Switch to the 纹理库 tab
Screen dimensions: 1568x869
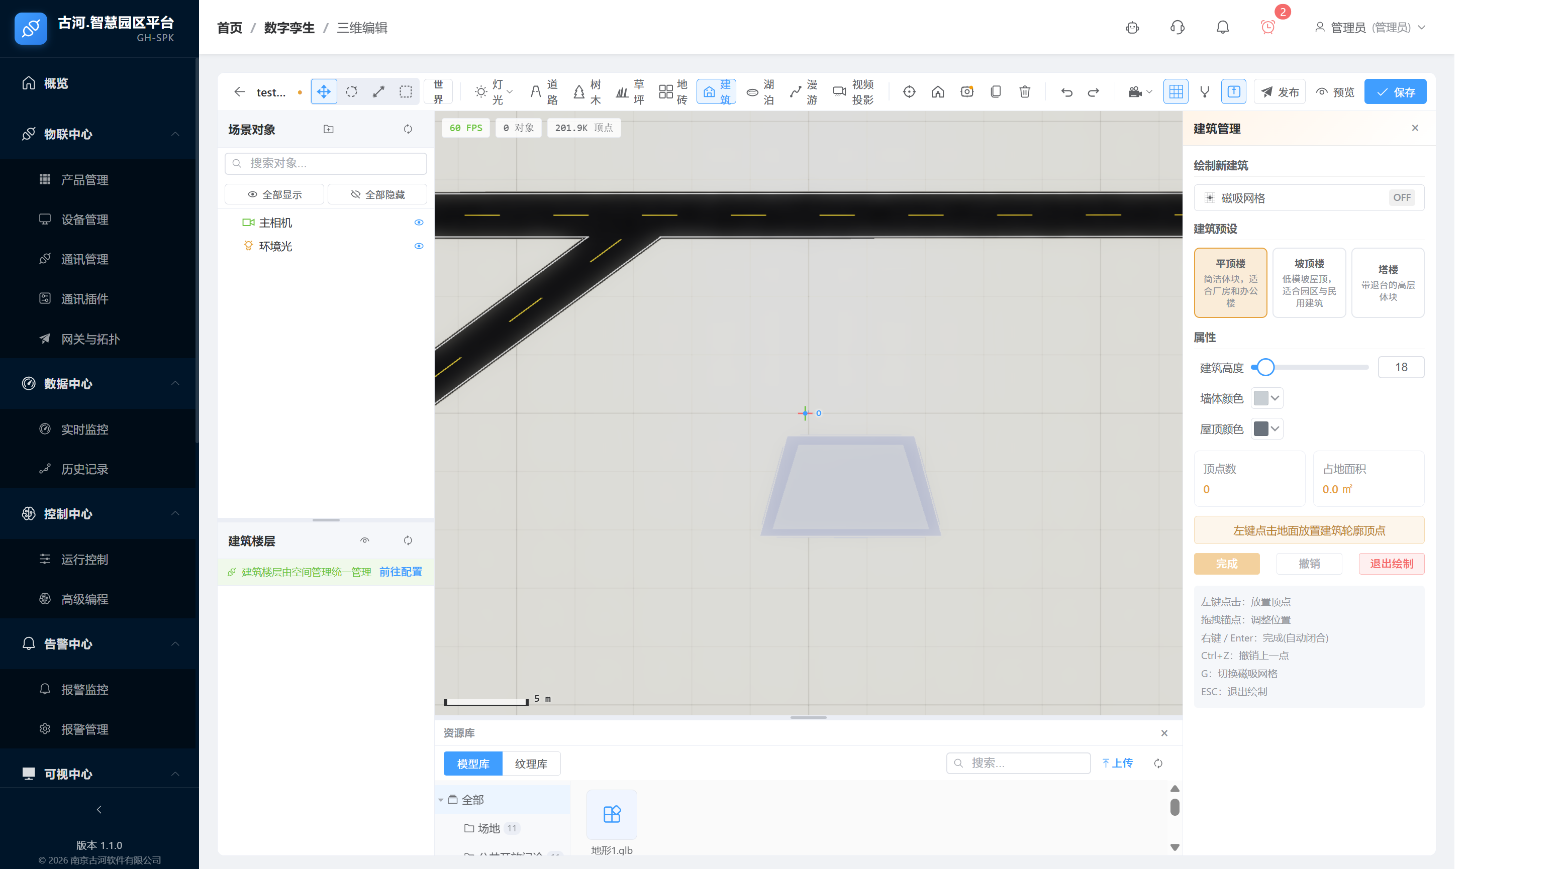point(530,764)
